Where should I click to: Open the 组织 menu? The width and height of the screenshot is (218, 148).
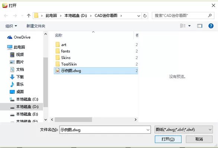[11, 26]
